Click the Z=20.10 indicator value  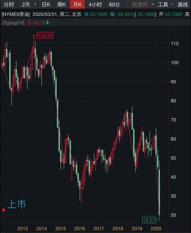pos(36,23)
